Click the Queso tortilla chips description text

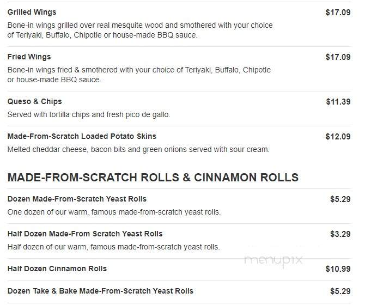tap(89, 114)
